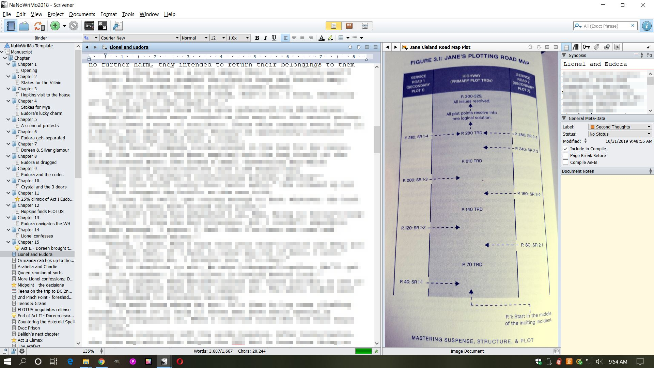The image size is (654, 368).
Task: Go back in left editor history
Action: point(87,47)
